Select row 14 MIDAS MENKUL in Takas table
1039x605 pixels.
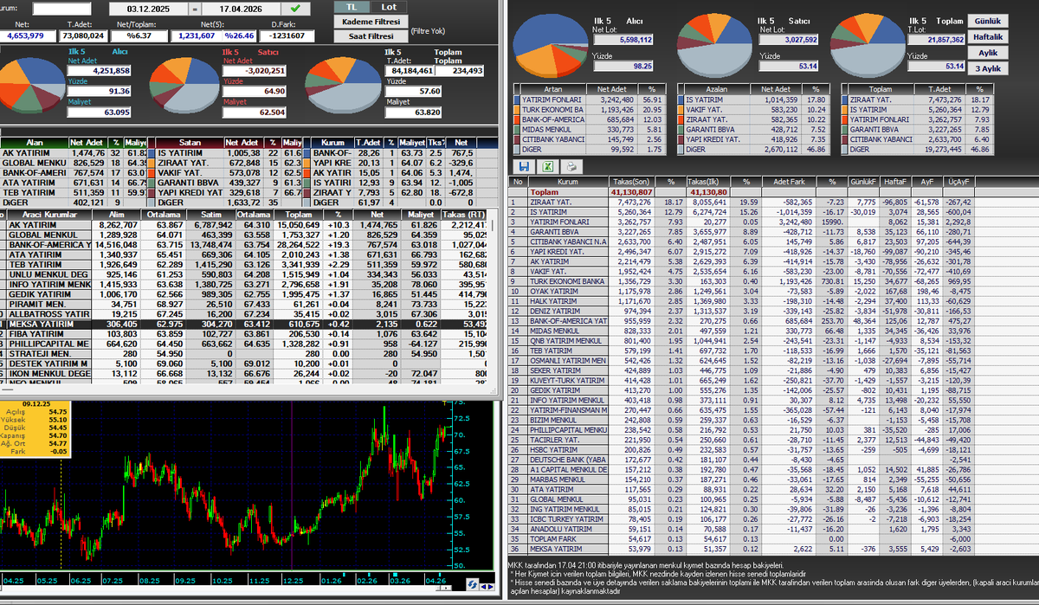740,332
